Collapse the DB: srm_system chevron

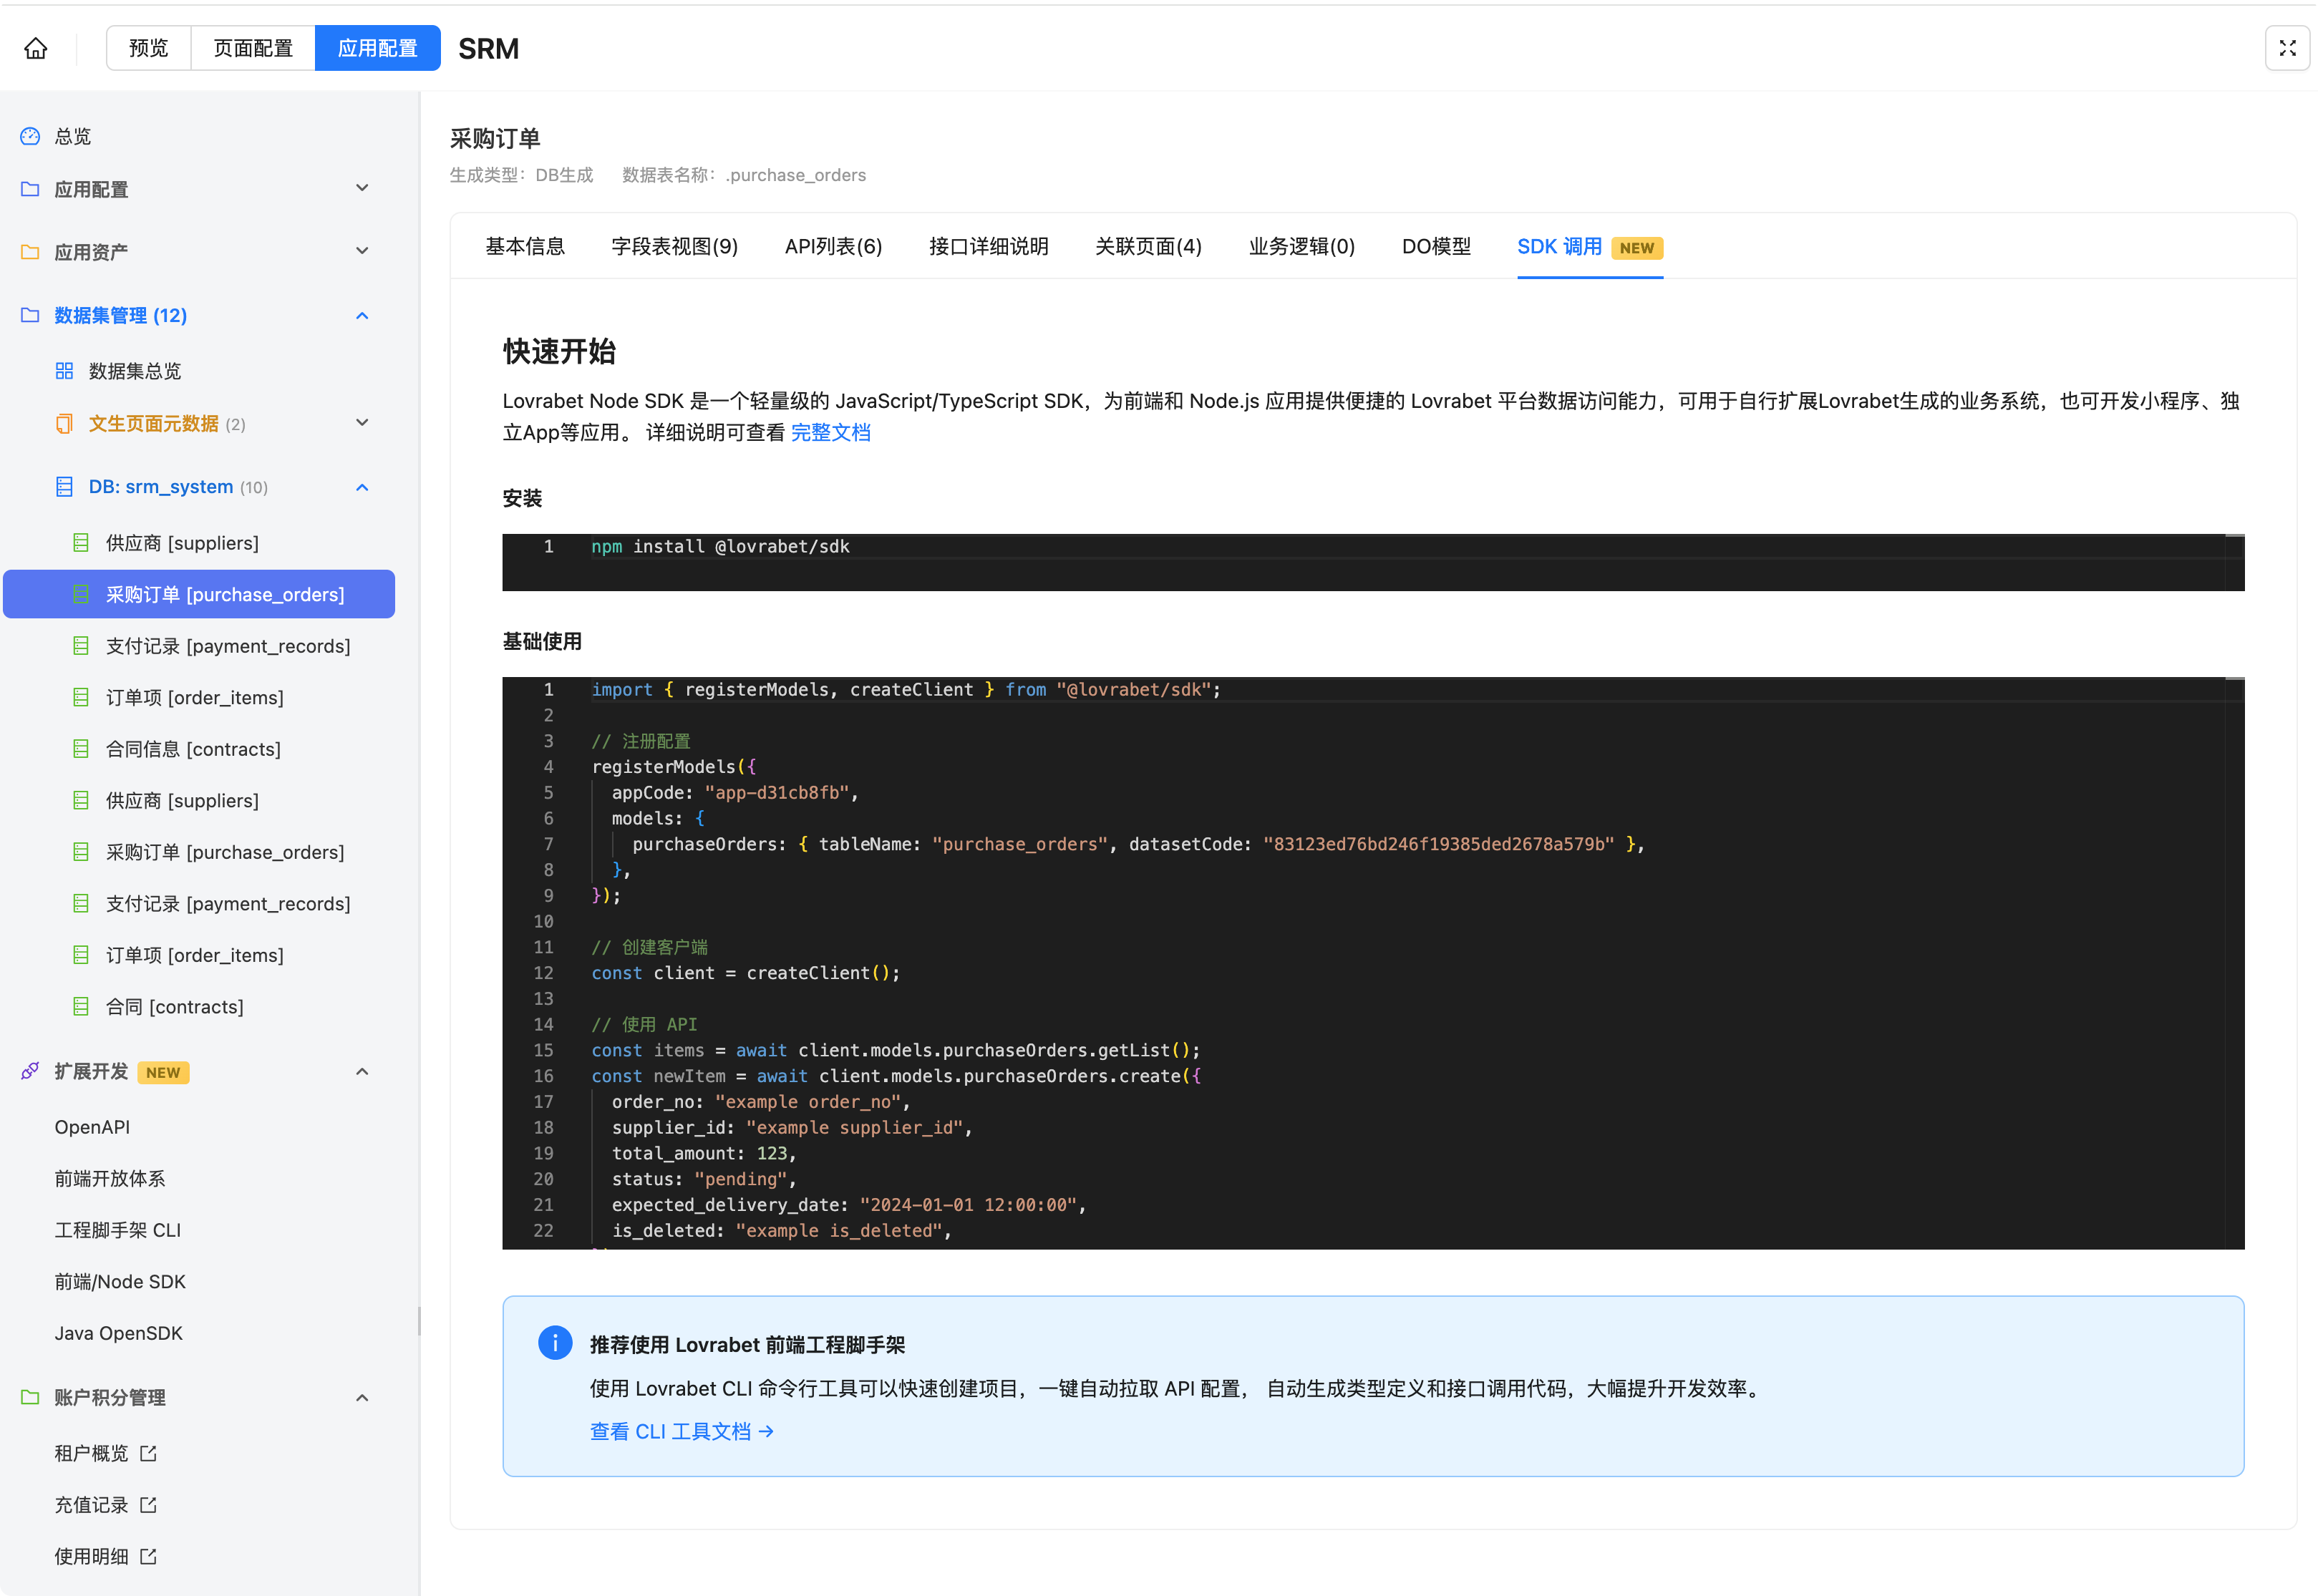click(362, 487)
